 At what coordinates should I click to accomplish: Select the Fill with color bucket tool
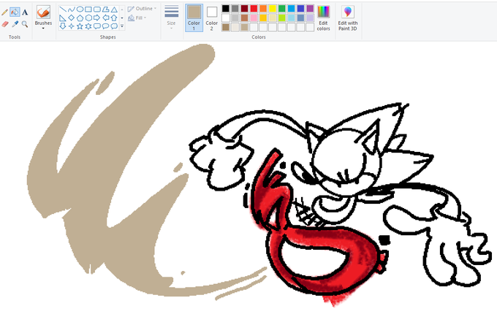tap(15, 12)
